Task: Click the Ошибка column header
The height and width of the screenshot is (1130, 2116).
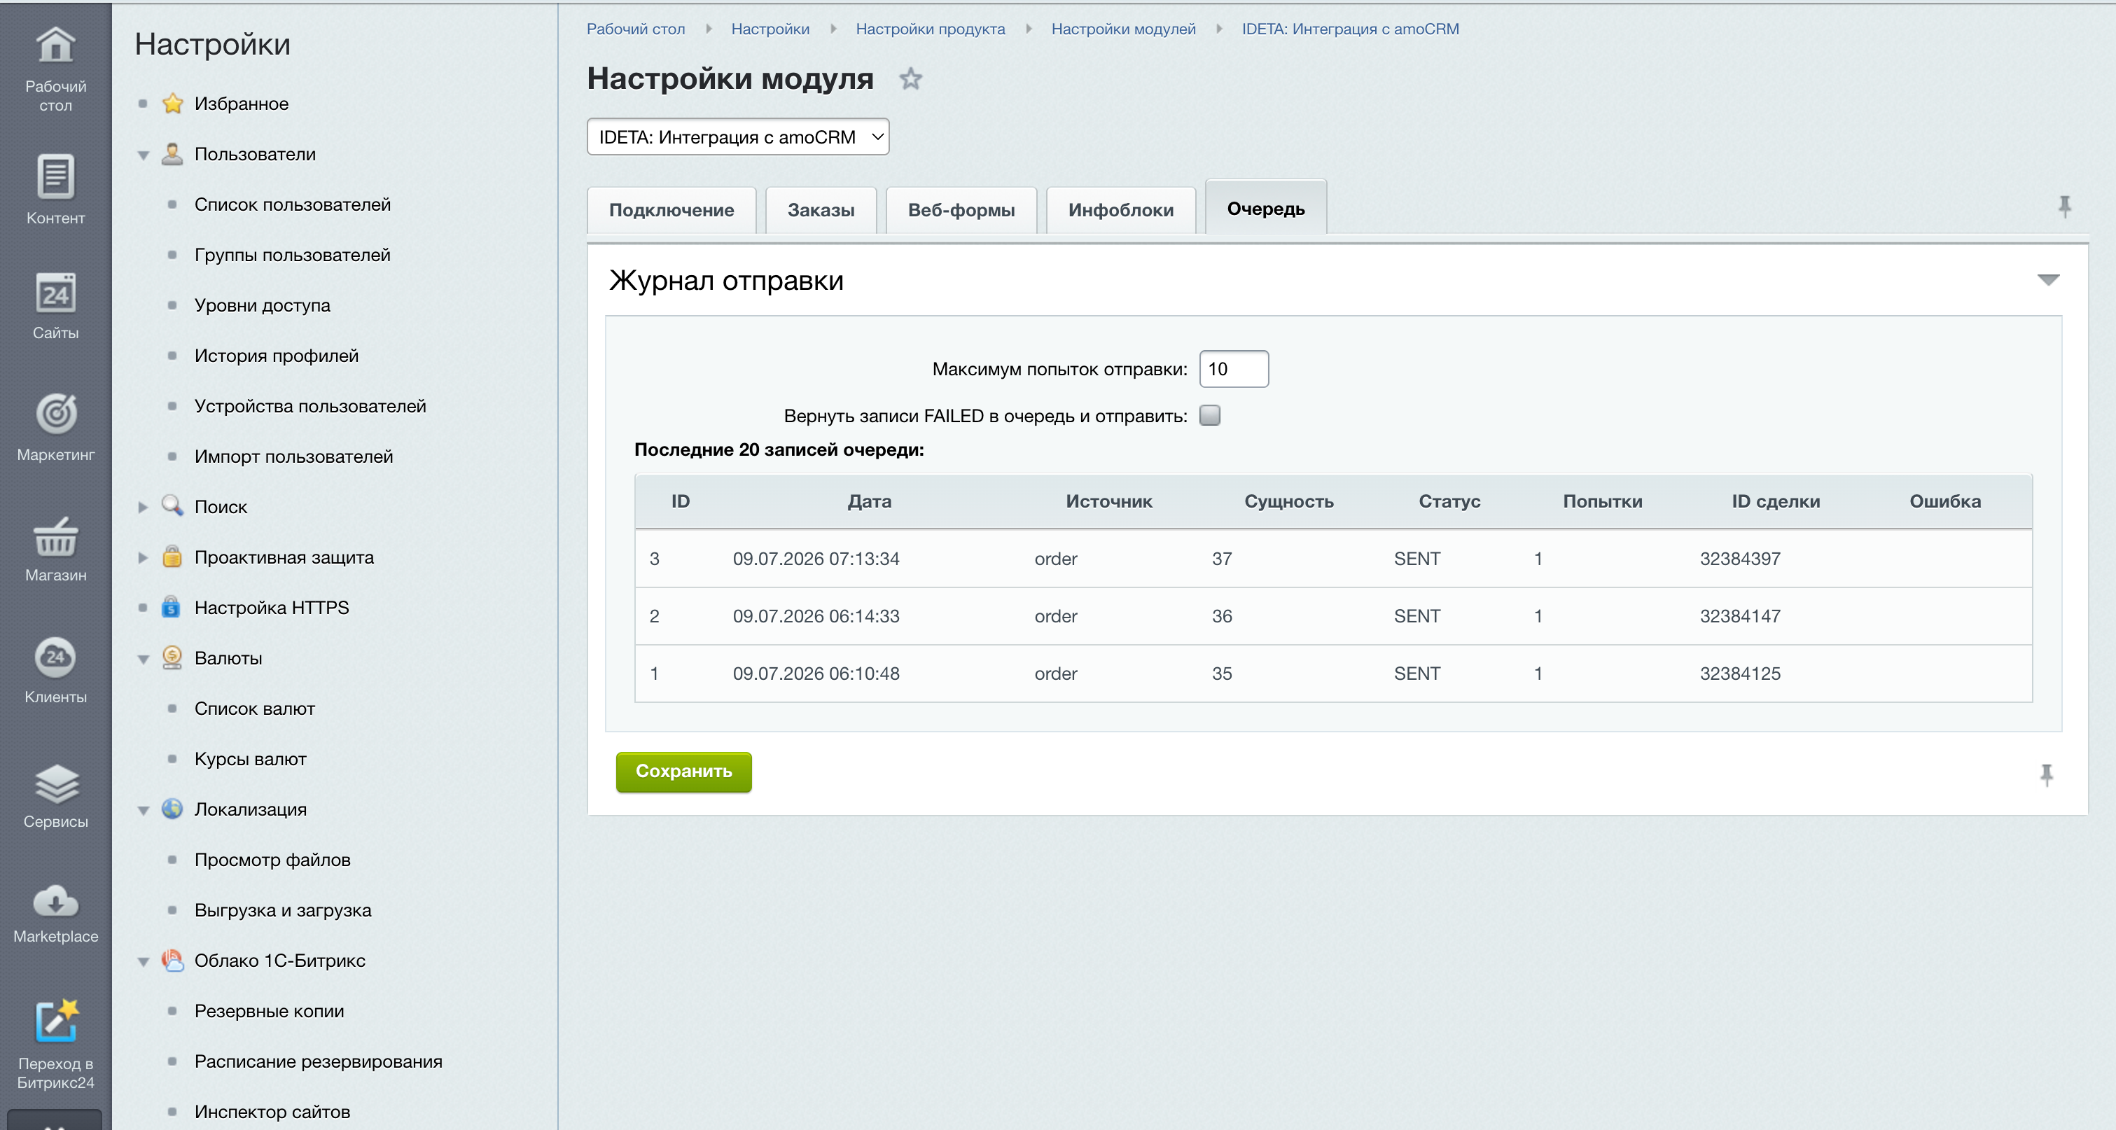Action: 1944,501
